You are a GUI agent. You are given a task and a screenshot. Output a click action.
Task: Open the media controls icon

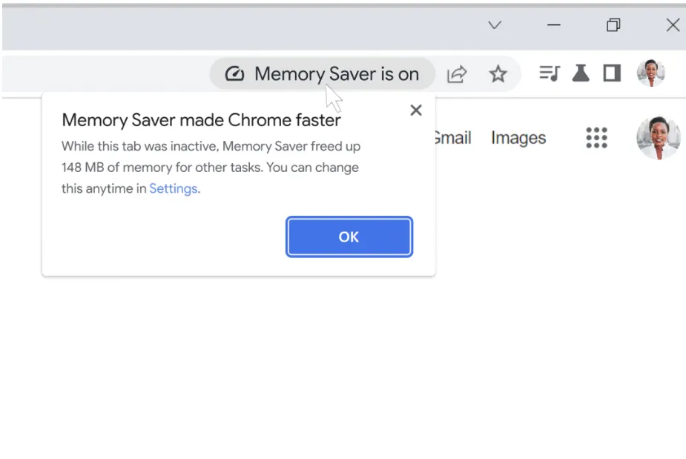(549, 73)
